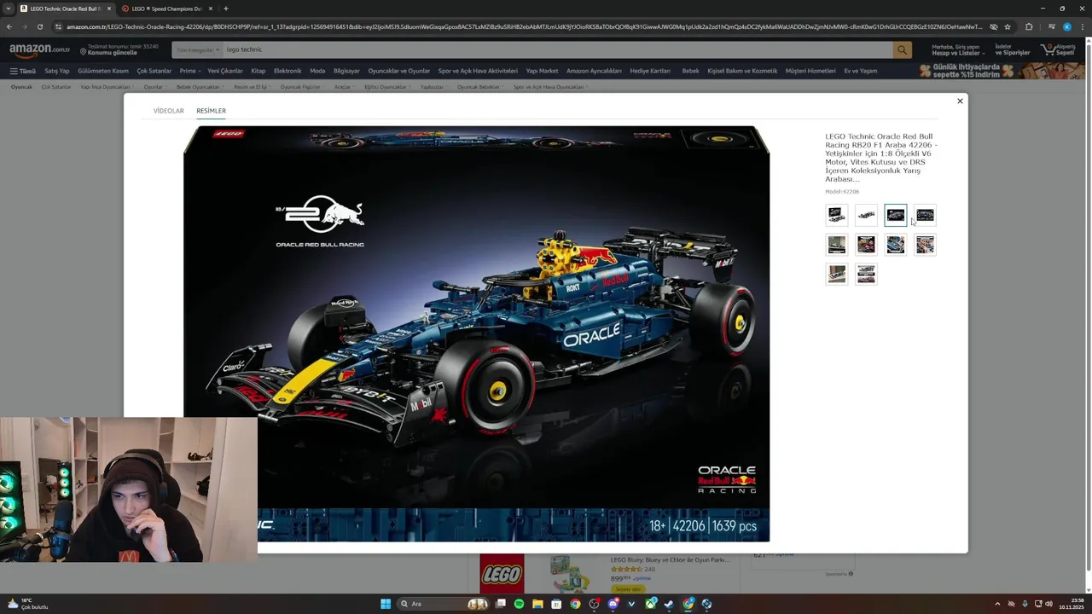Expand Eğitici Oyuncaklar subnav dropdown
1092x614 pixels.
coord(387,87)
